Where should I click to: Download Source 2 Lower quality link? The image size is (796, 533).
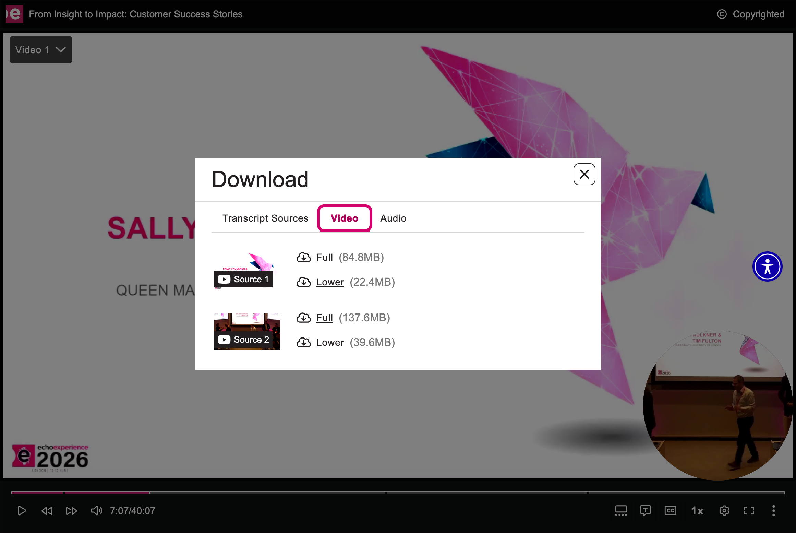pyautogui.click(x=330, y=342)
